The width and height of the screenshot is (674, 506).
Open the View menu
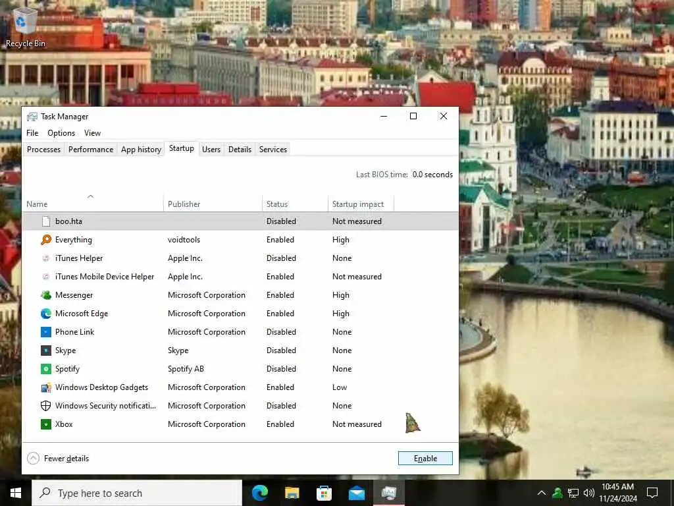[92, 133]
